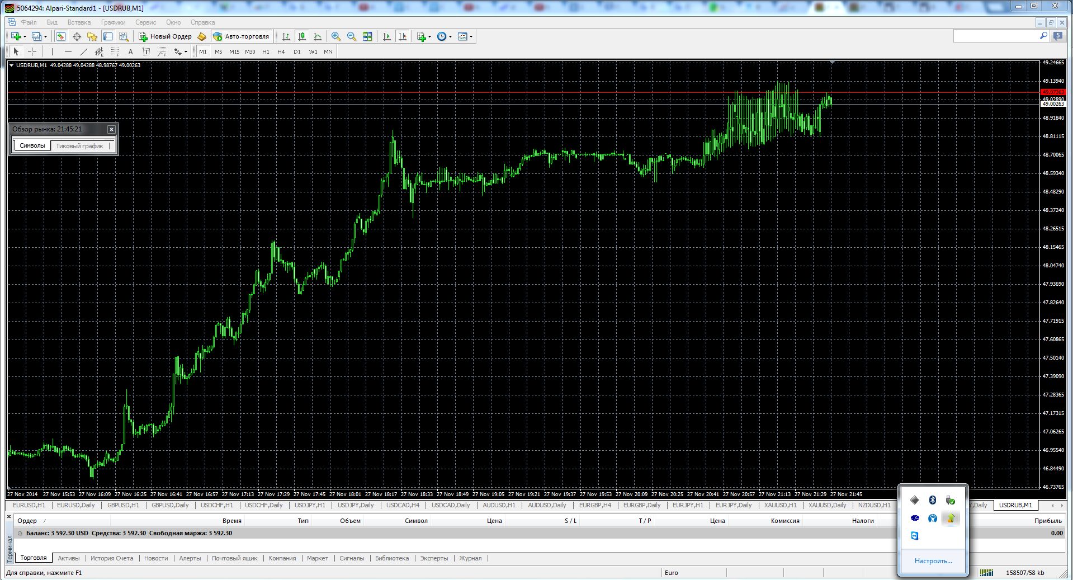
Task: Open the Navigator star-folder icon
Action: tap(92, 36)
